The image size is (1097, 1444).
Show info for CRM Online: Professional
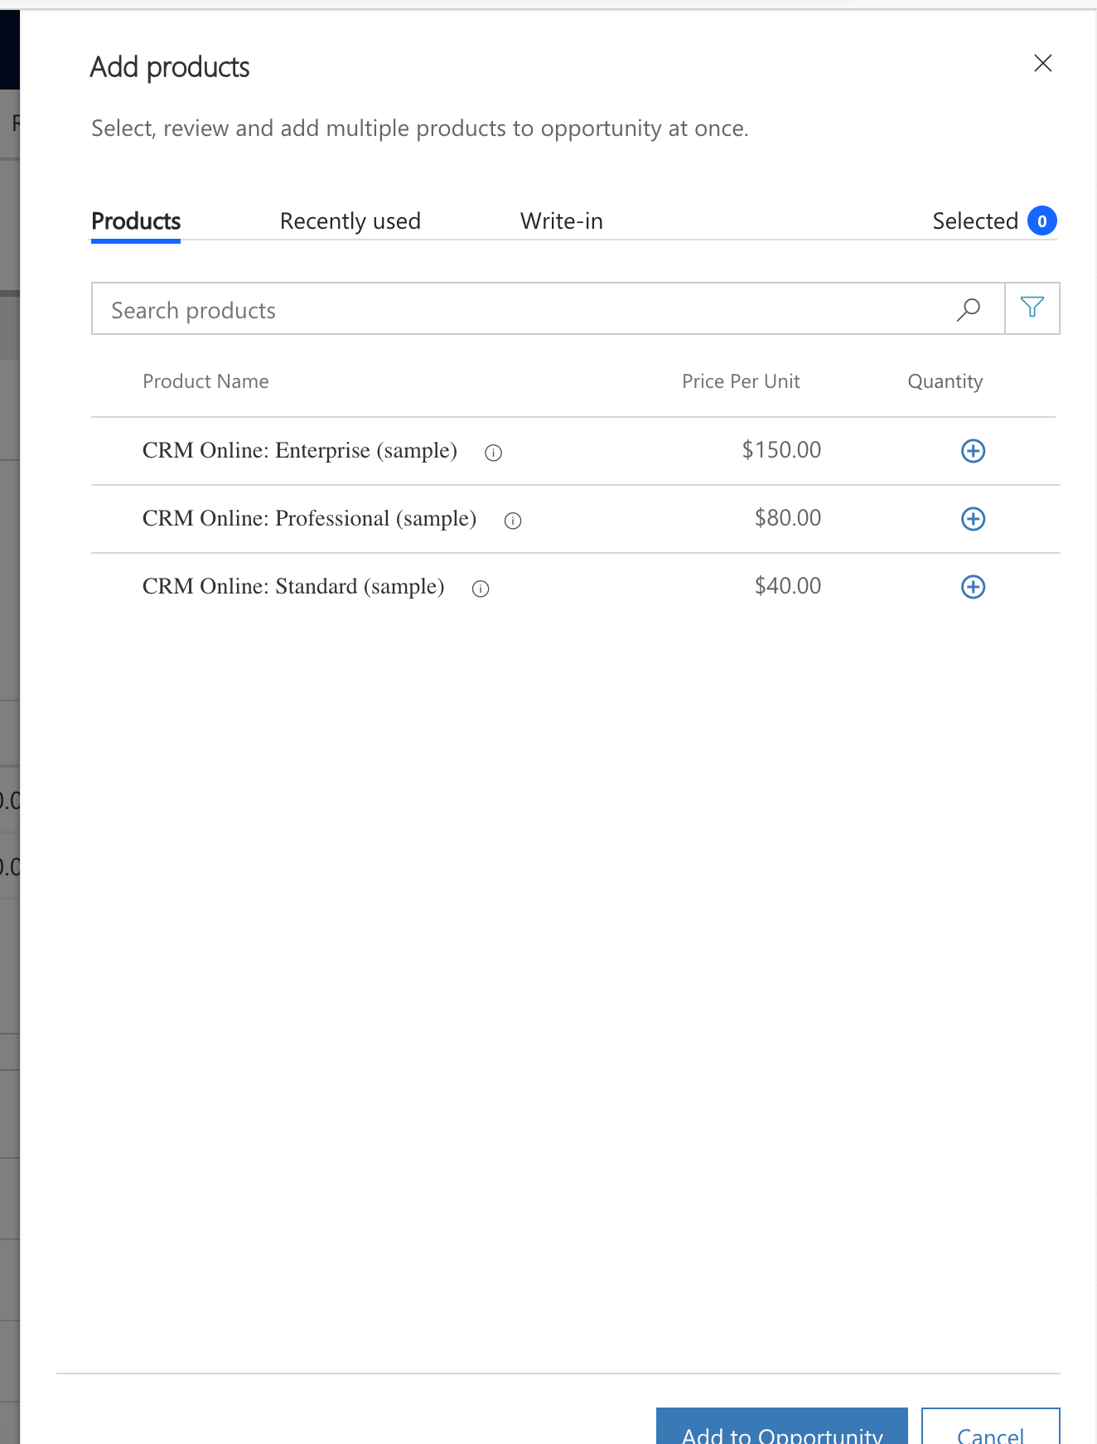pyautogui.click(x=513, y=521)
